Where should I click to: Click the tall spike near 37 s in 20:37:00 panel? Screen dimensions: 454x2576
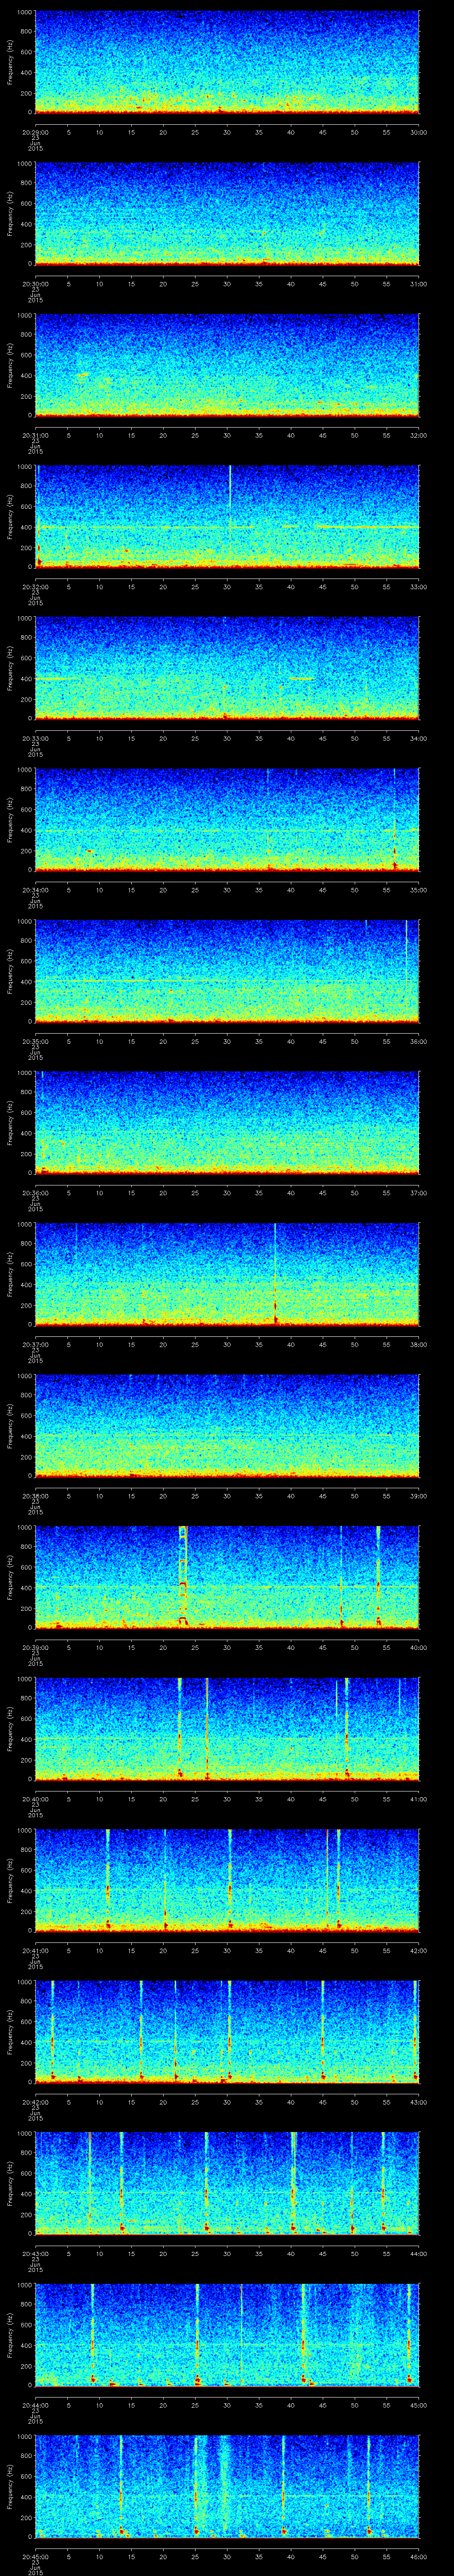(275, 1274)
